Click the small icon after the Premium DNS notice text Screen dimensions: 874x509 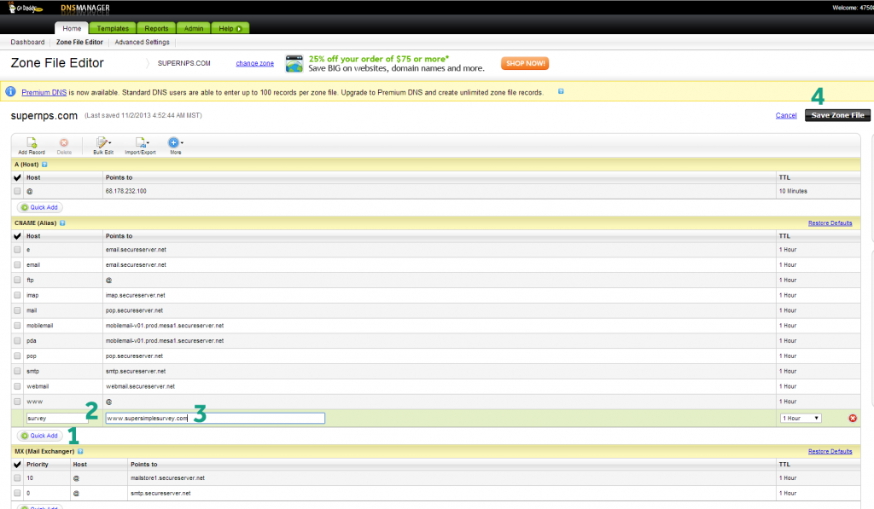click(x=561, y=91)
